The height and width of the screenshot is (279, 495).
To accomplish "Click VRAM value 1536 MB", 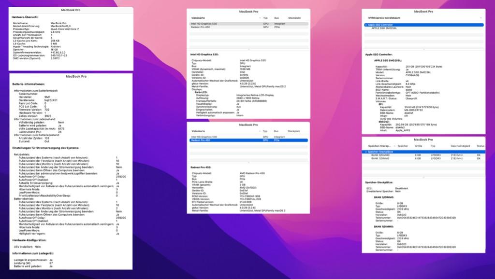I will tap(245, 69).
